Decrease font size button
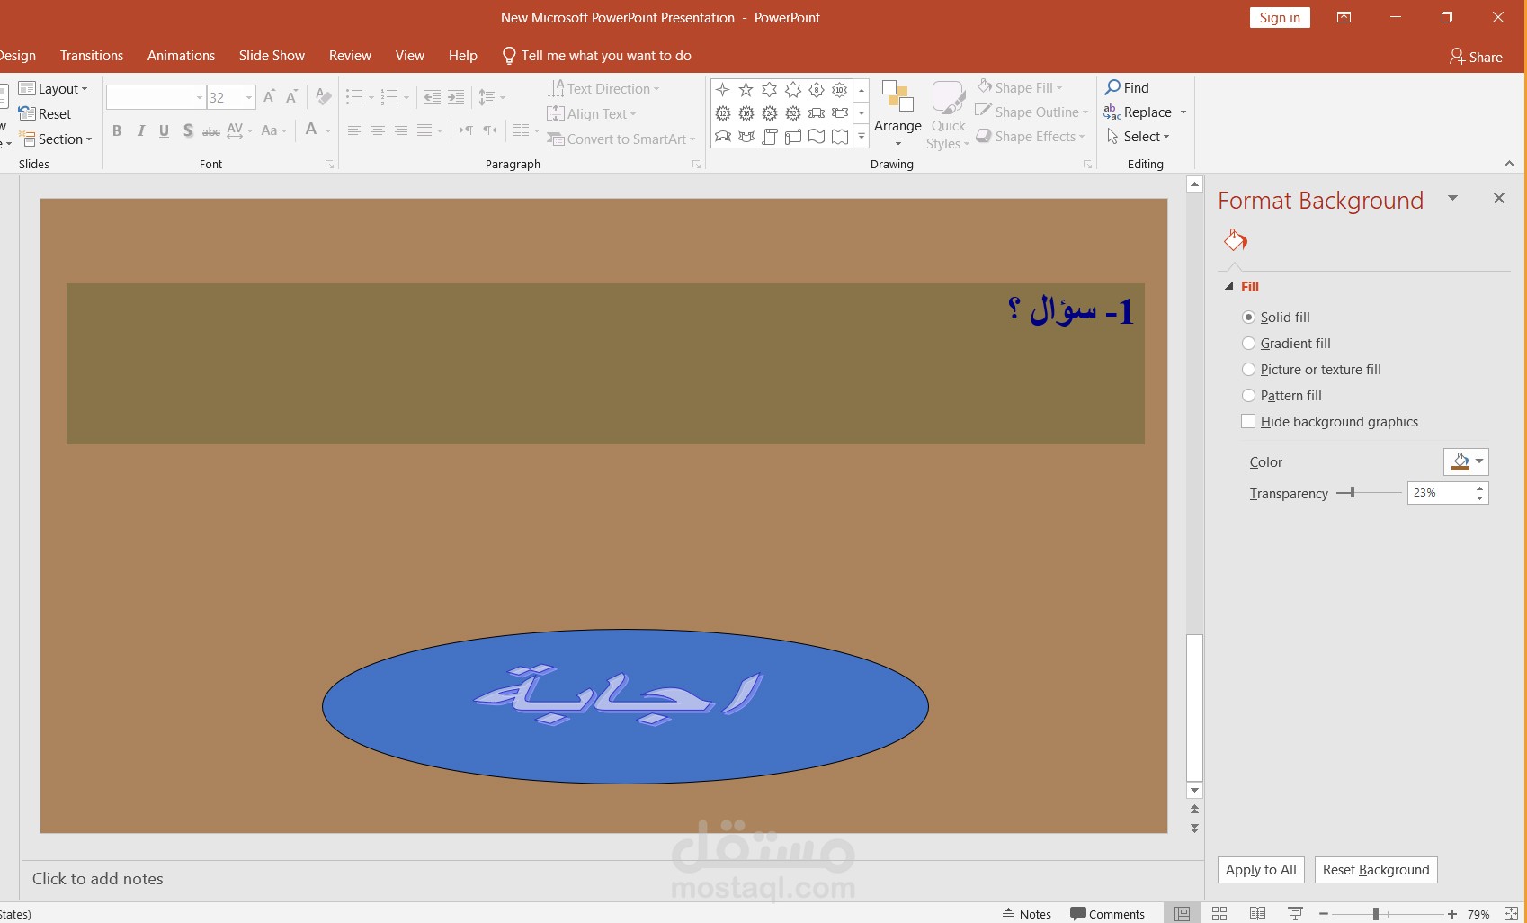The width and height of the screenshot is (1527, 923). [x=291, y=96]
